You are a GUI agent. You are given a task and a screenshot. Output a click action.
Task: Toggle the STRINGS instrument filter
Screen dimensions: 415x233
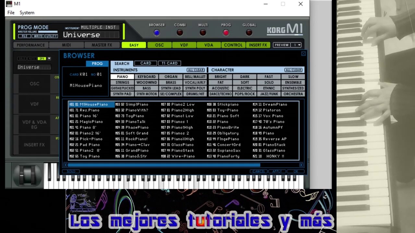point(122,83)
